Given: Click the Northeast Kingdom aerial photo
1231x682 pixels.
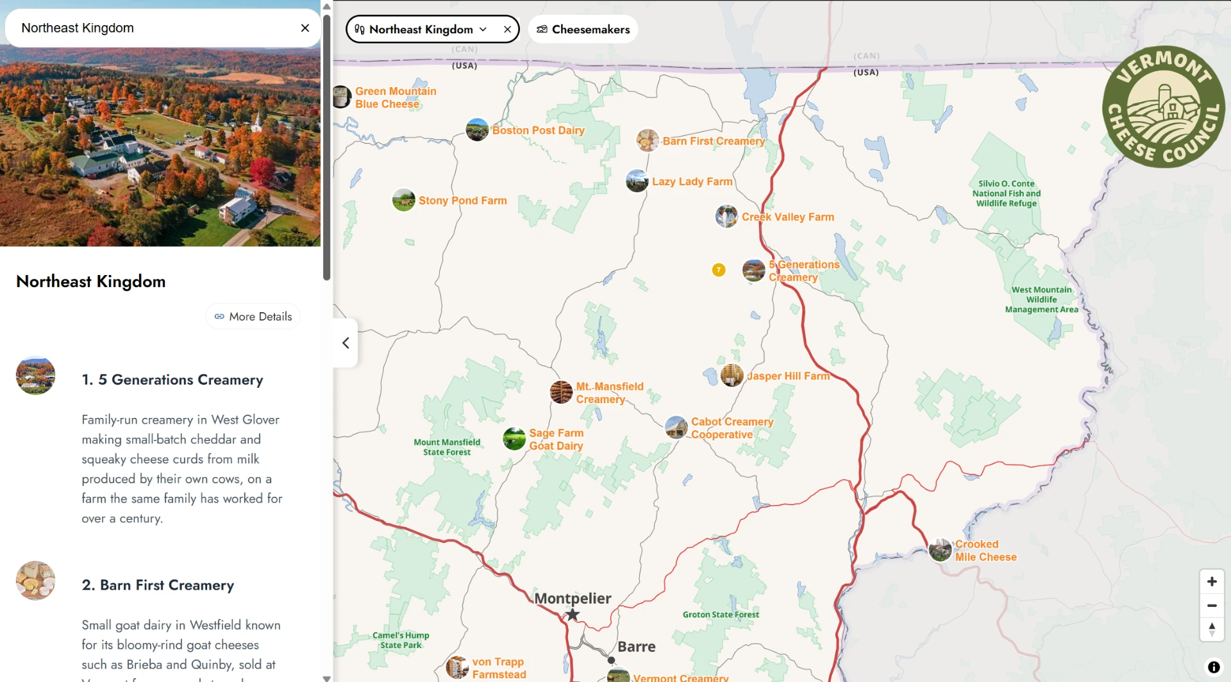Looking at the screenshot, I should point(160,147).
